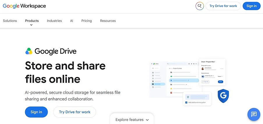
Task: Click the header Sign in button
Action: (x=251, y=6)
